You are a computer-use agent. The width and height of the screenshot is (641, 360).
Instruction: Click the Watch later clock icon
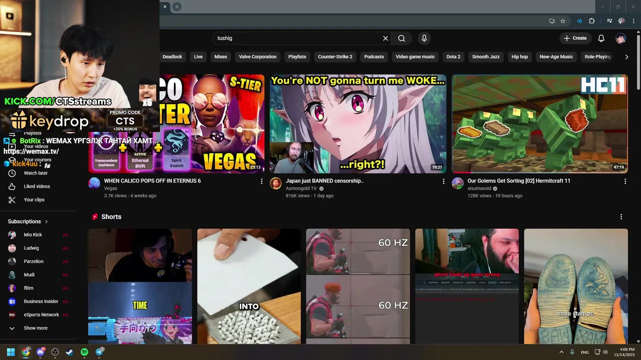click(x=12, y=173)
